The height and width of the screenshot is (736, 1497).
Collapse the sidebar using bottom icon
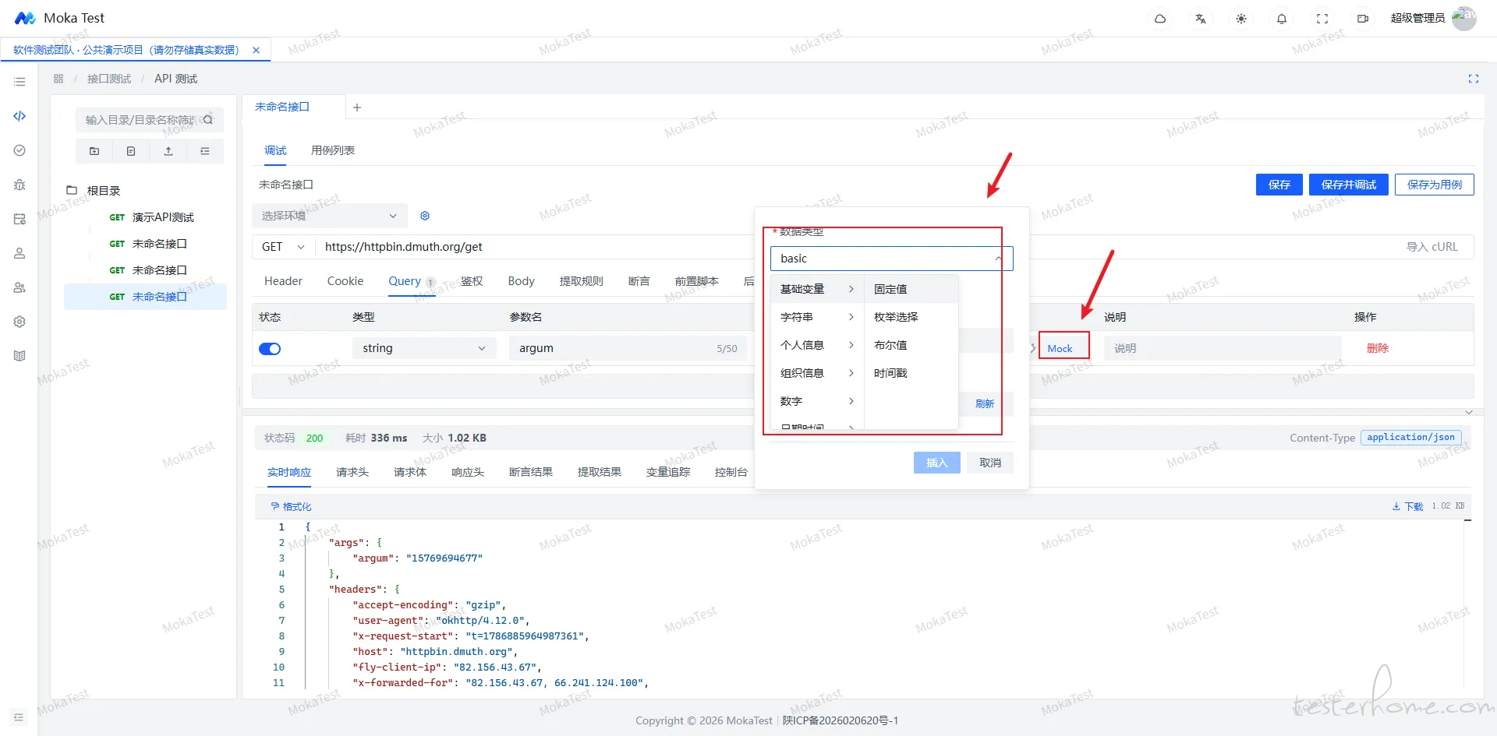tap(19, 717)
